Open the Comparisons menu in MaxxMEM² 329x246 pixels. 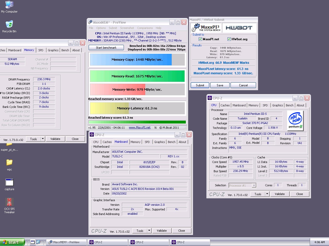(x=145, y=28)
